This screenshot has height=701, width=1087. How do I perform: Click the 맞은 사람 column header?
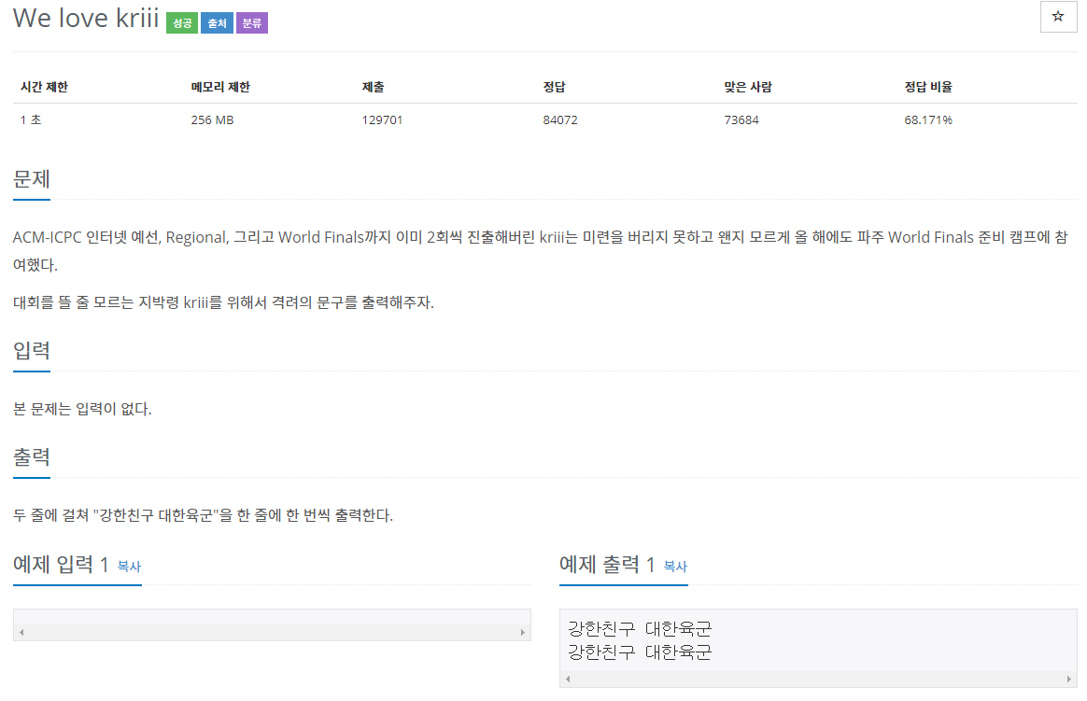tap(748, 87)
